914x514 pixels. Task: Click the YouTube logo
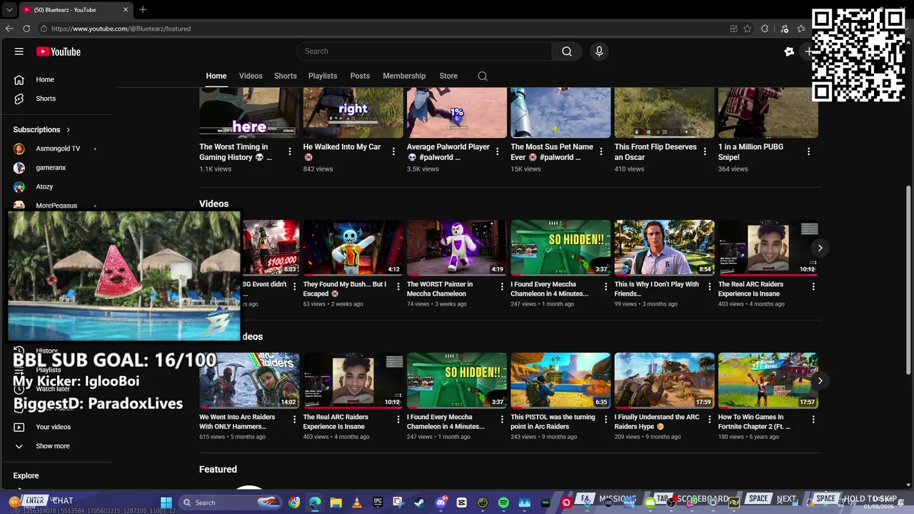[59, 51]
